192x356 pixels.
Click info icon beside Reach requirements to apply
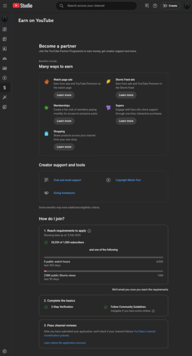(89, 231)
